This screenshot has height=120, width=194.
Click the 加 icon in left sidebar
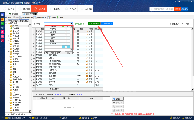click(x=2, y=15)
